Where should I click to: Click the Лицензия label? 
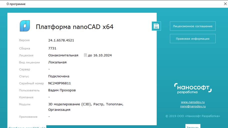26,55
